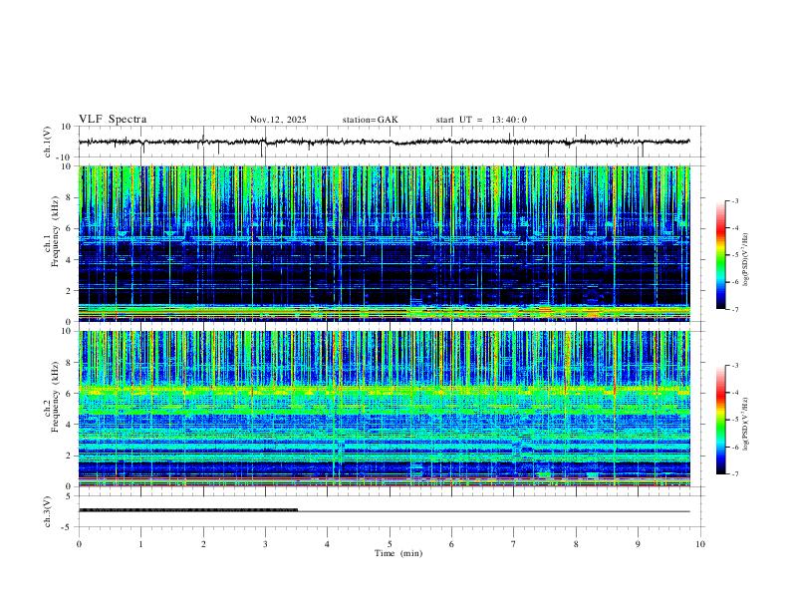Click the "10" label on the time axis

(700, 544)
